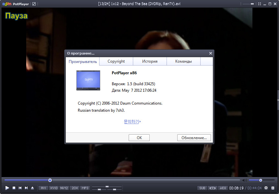The width and height of the screenshot is (279, 194).
Task: Open the История tab
Action: pyautogui.click(x=150, y=61)
